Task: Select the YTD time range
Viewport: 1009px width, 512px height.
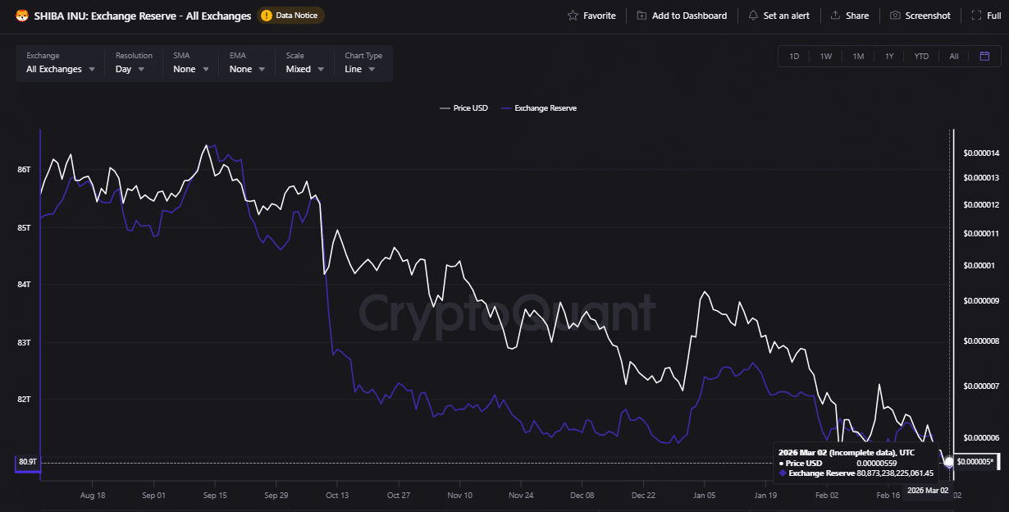Action: [921, 57]
